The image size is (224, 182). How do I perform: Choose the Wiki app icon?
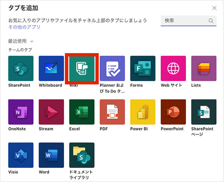[82, 68]
